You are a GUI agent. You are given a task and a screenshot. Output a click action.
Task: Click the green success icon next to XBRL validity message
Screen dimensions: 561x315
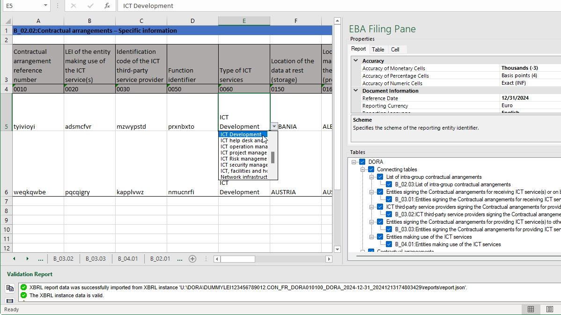[x=23, y=295]
